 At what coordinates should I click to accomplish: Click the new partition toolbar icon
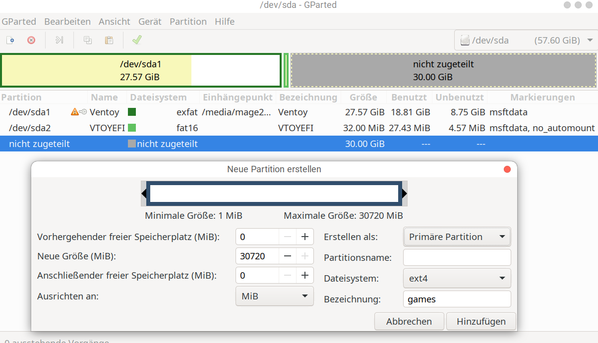coord(10,40)
